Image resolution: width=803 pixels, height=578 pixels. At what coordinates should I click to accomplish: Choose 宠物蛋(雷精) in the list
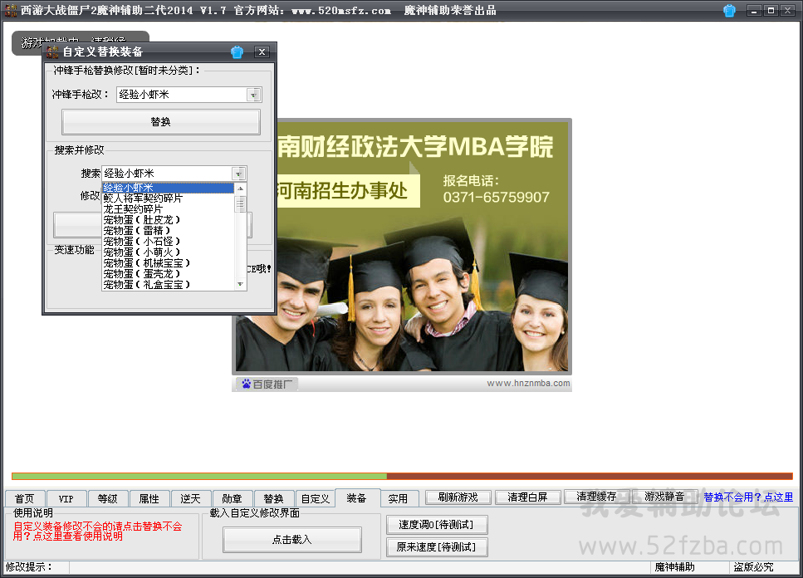point(168,230)
